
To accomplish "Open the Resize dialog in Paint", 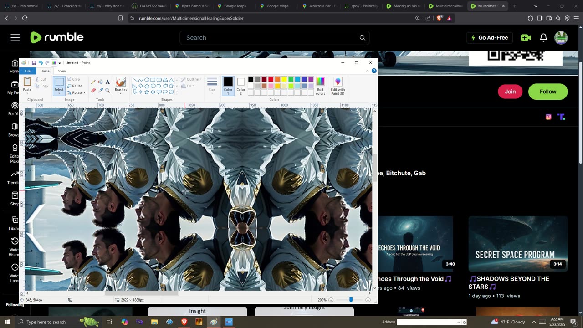I will pyautogui.click(x=75, y=86).
